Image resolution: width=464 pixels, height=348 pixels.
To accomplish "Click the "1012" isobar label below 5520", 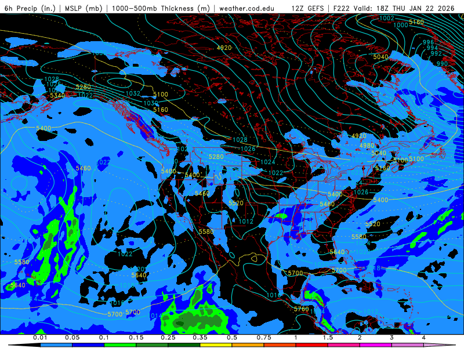I will 246,222.
